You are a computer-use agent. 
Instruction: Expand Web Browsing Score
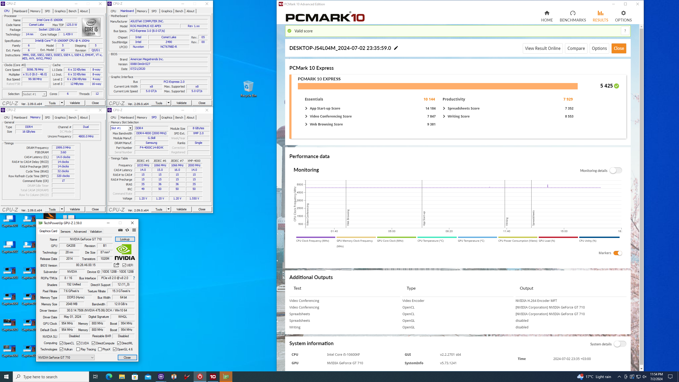306,124
